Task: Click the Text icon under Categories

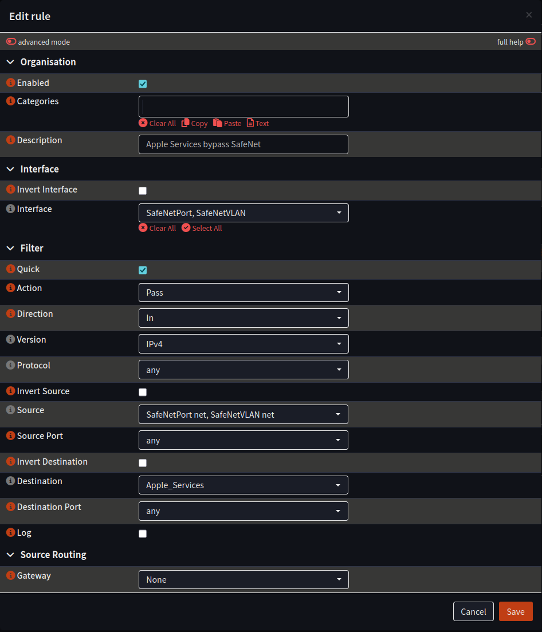Action: [250, 123]
